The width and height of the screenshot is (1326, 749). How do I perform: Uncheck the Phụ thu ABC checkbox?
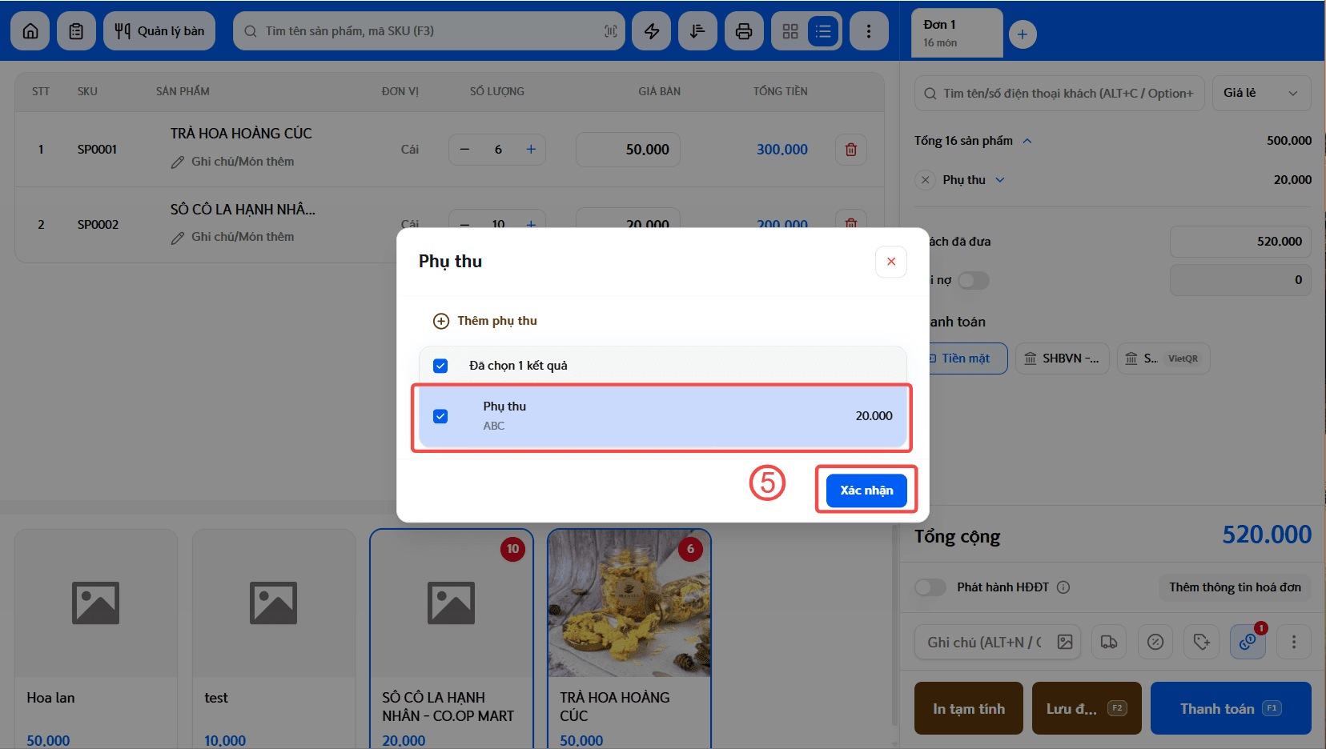(440, 416)
